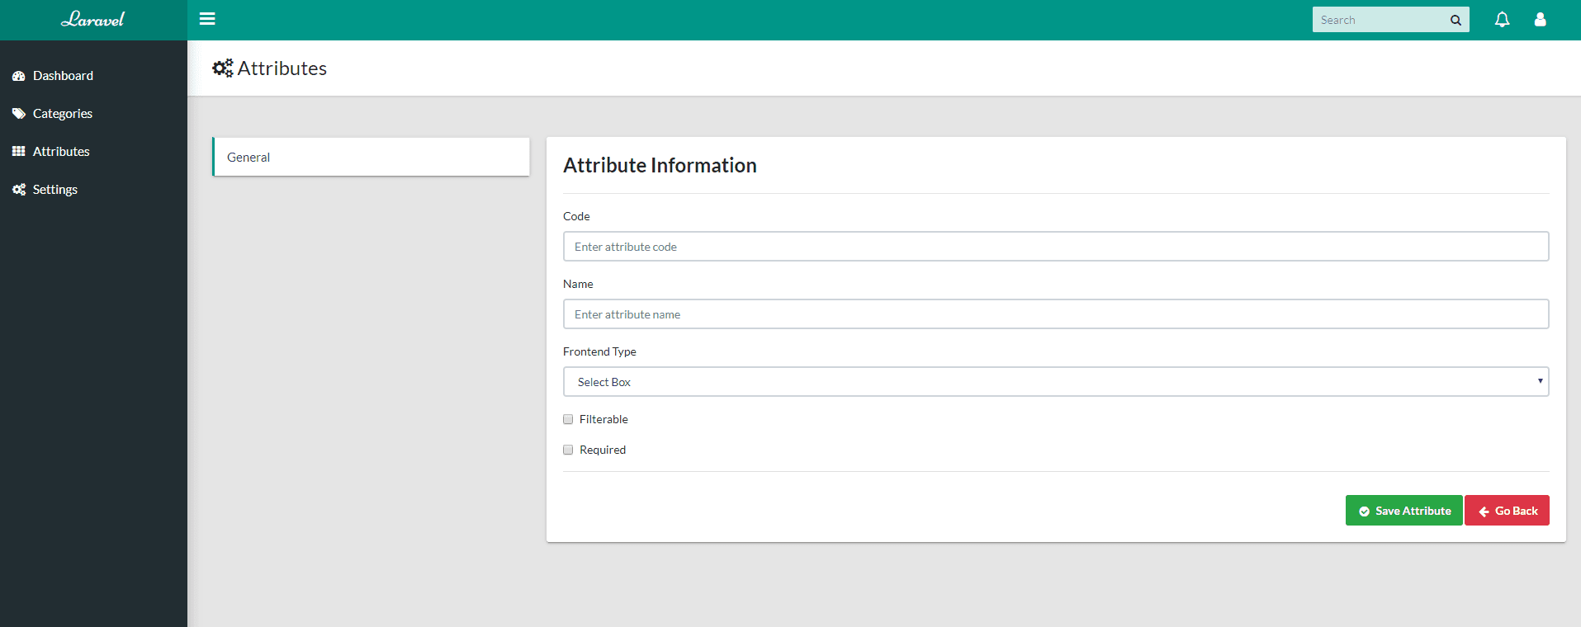
Task: Click the Attributes grid icon in sidebar
Action: [19, 152]
